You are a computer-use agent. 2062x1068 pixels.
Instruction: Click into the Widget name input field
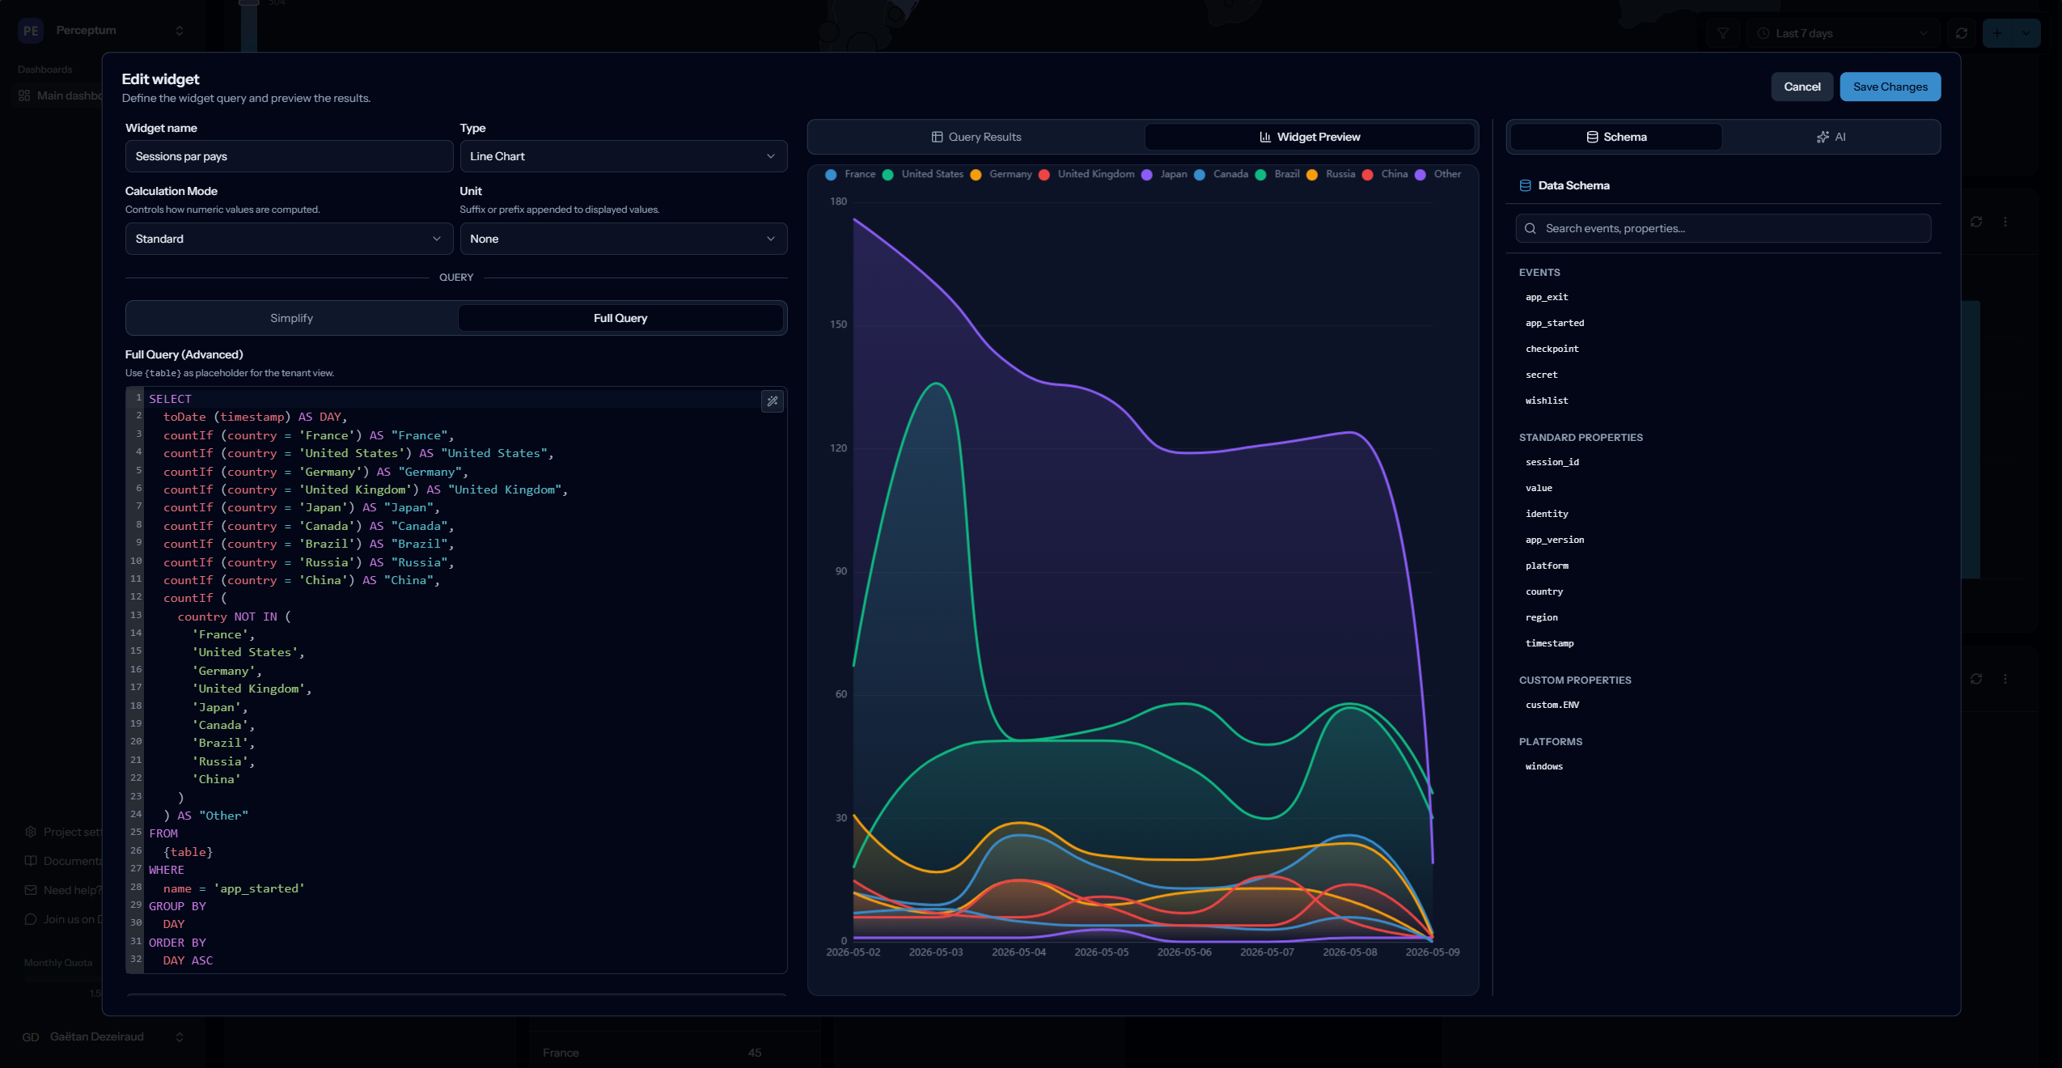point(289,156)
